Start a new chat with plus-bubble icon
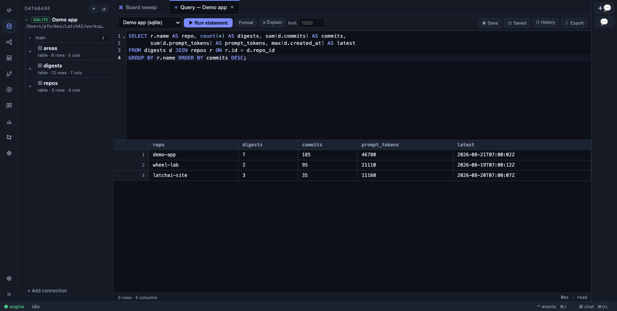The image size is (617, 311). 604,8
